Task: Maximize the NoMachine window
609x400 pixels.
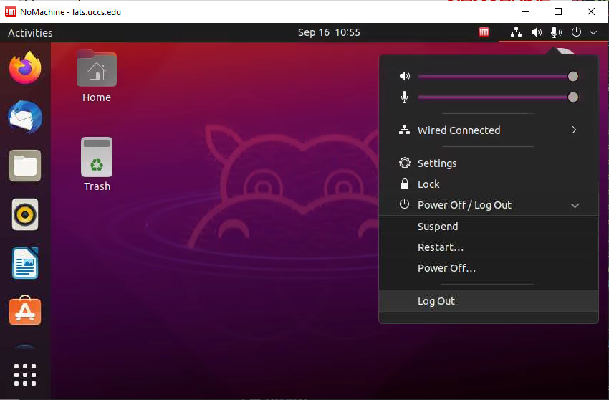Action: coord(558,11)
